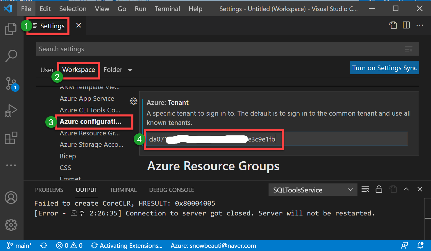
Task: Click Activating Extensions status item
Action: [127, 245]
